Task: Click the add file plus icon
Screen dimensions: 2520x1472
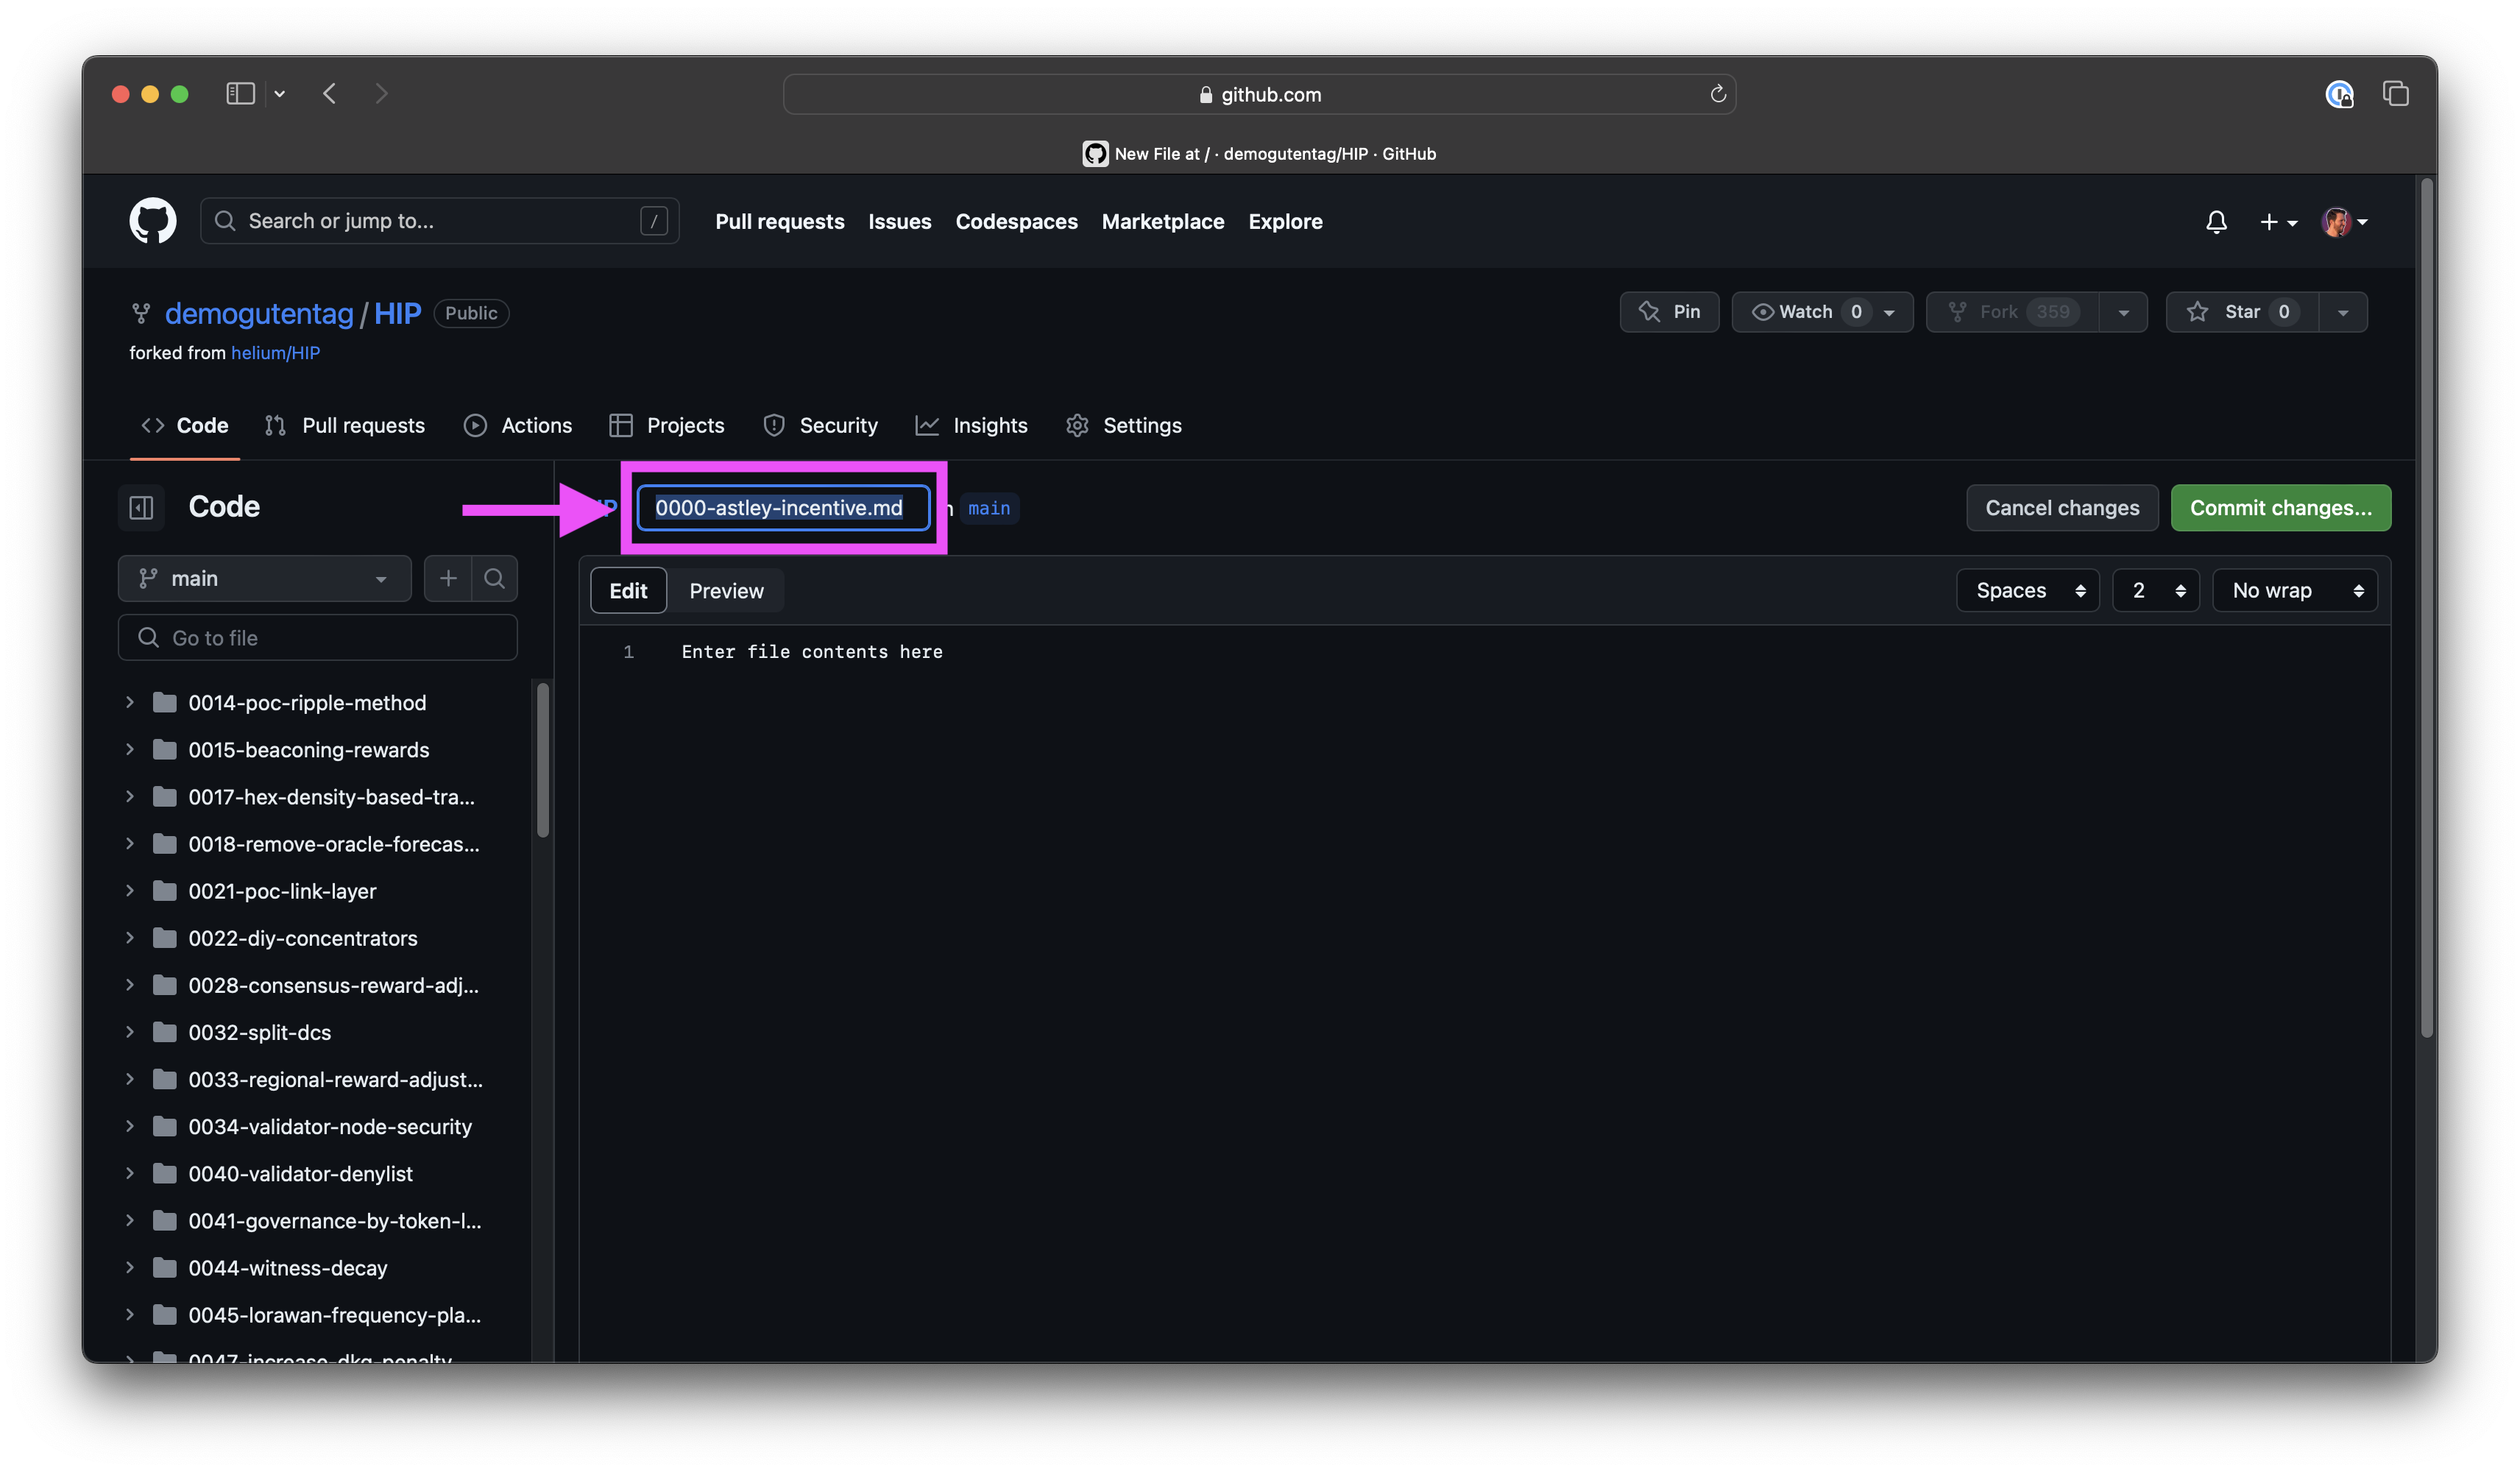Action: [x=448, y=579]
